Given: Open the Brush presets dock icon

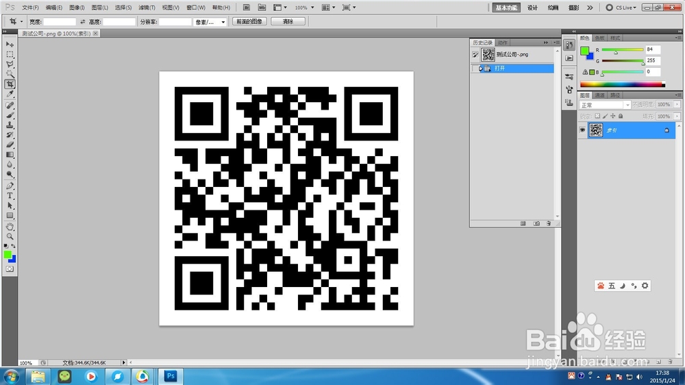Looking at the screenshot, I should tap(569, 77).
